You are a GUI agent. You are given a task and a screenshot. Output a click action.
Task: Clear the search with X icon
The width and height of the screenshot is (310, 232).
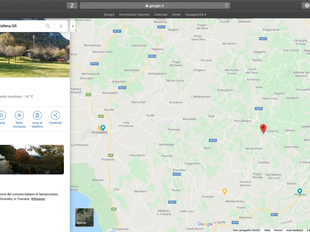61,26
